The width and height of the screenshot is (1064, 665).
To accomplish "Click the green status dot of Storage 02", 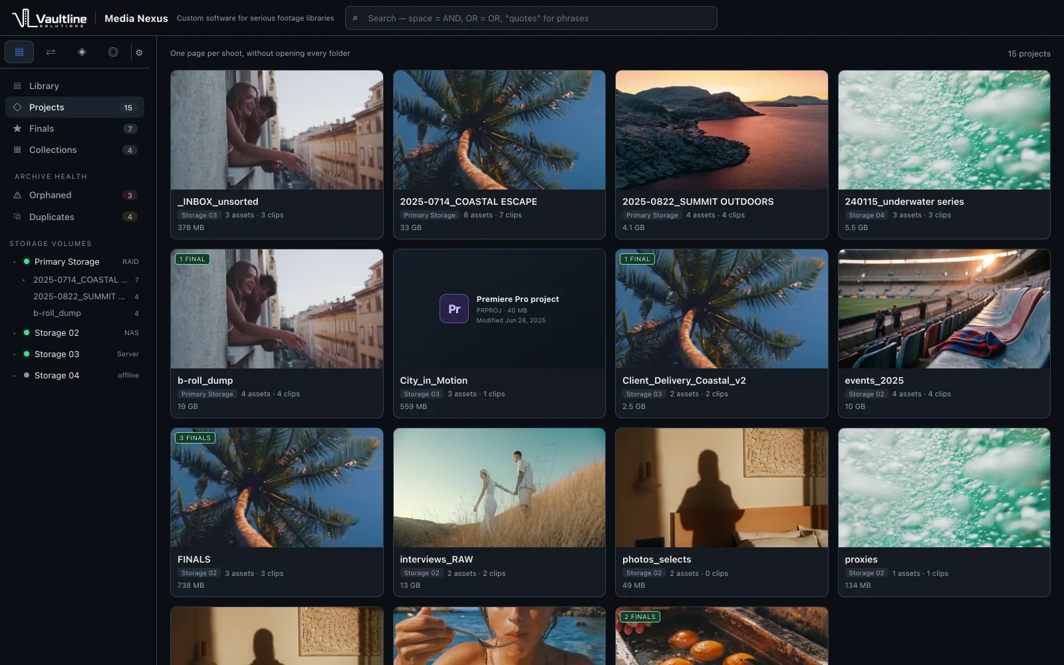I will point(27,332).
